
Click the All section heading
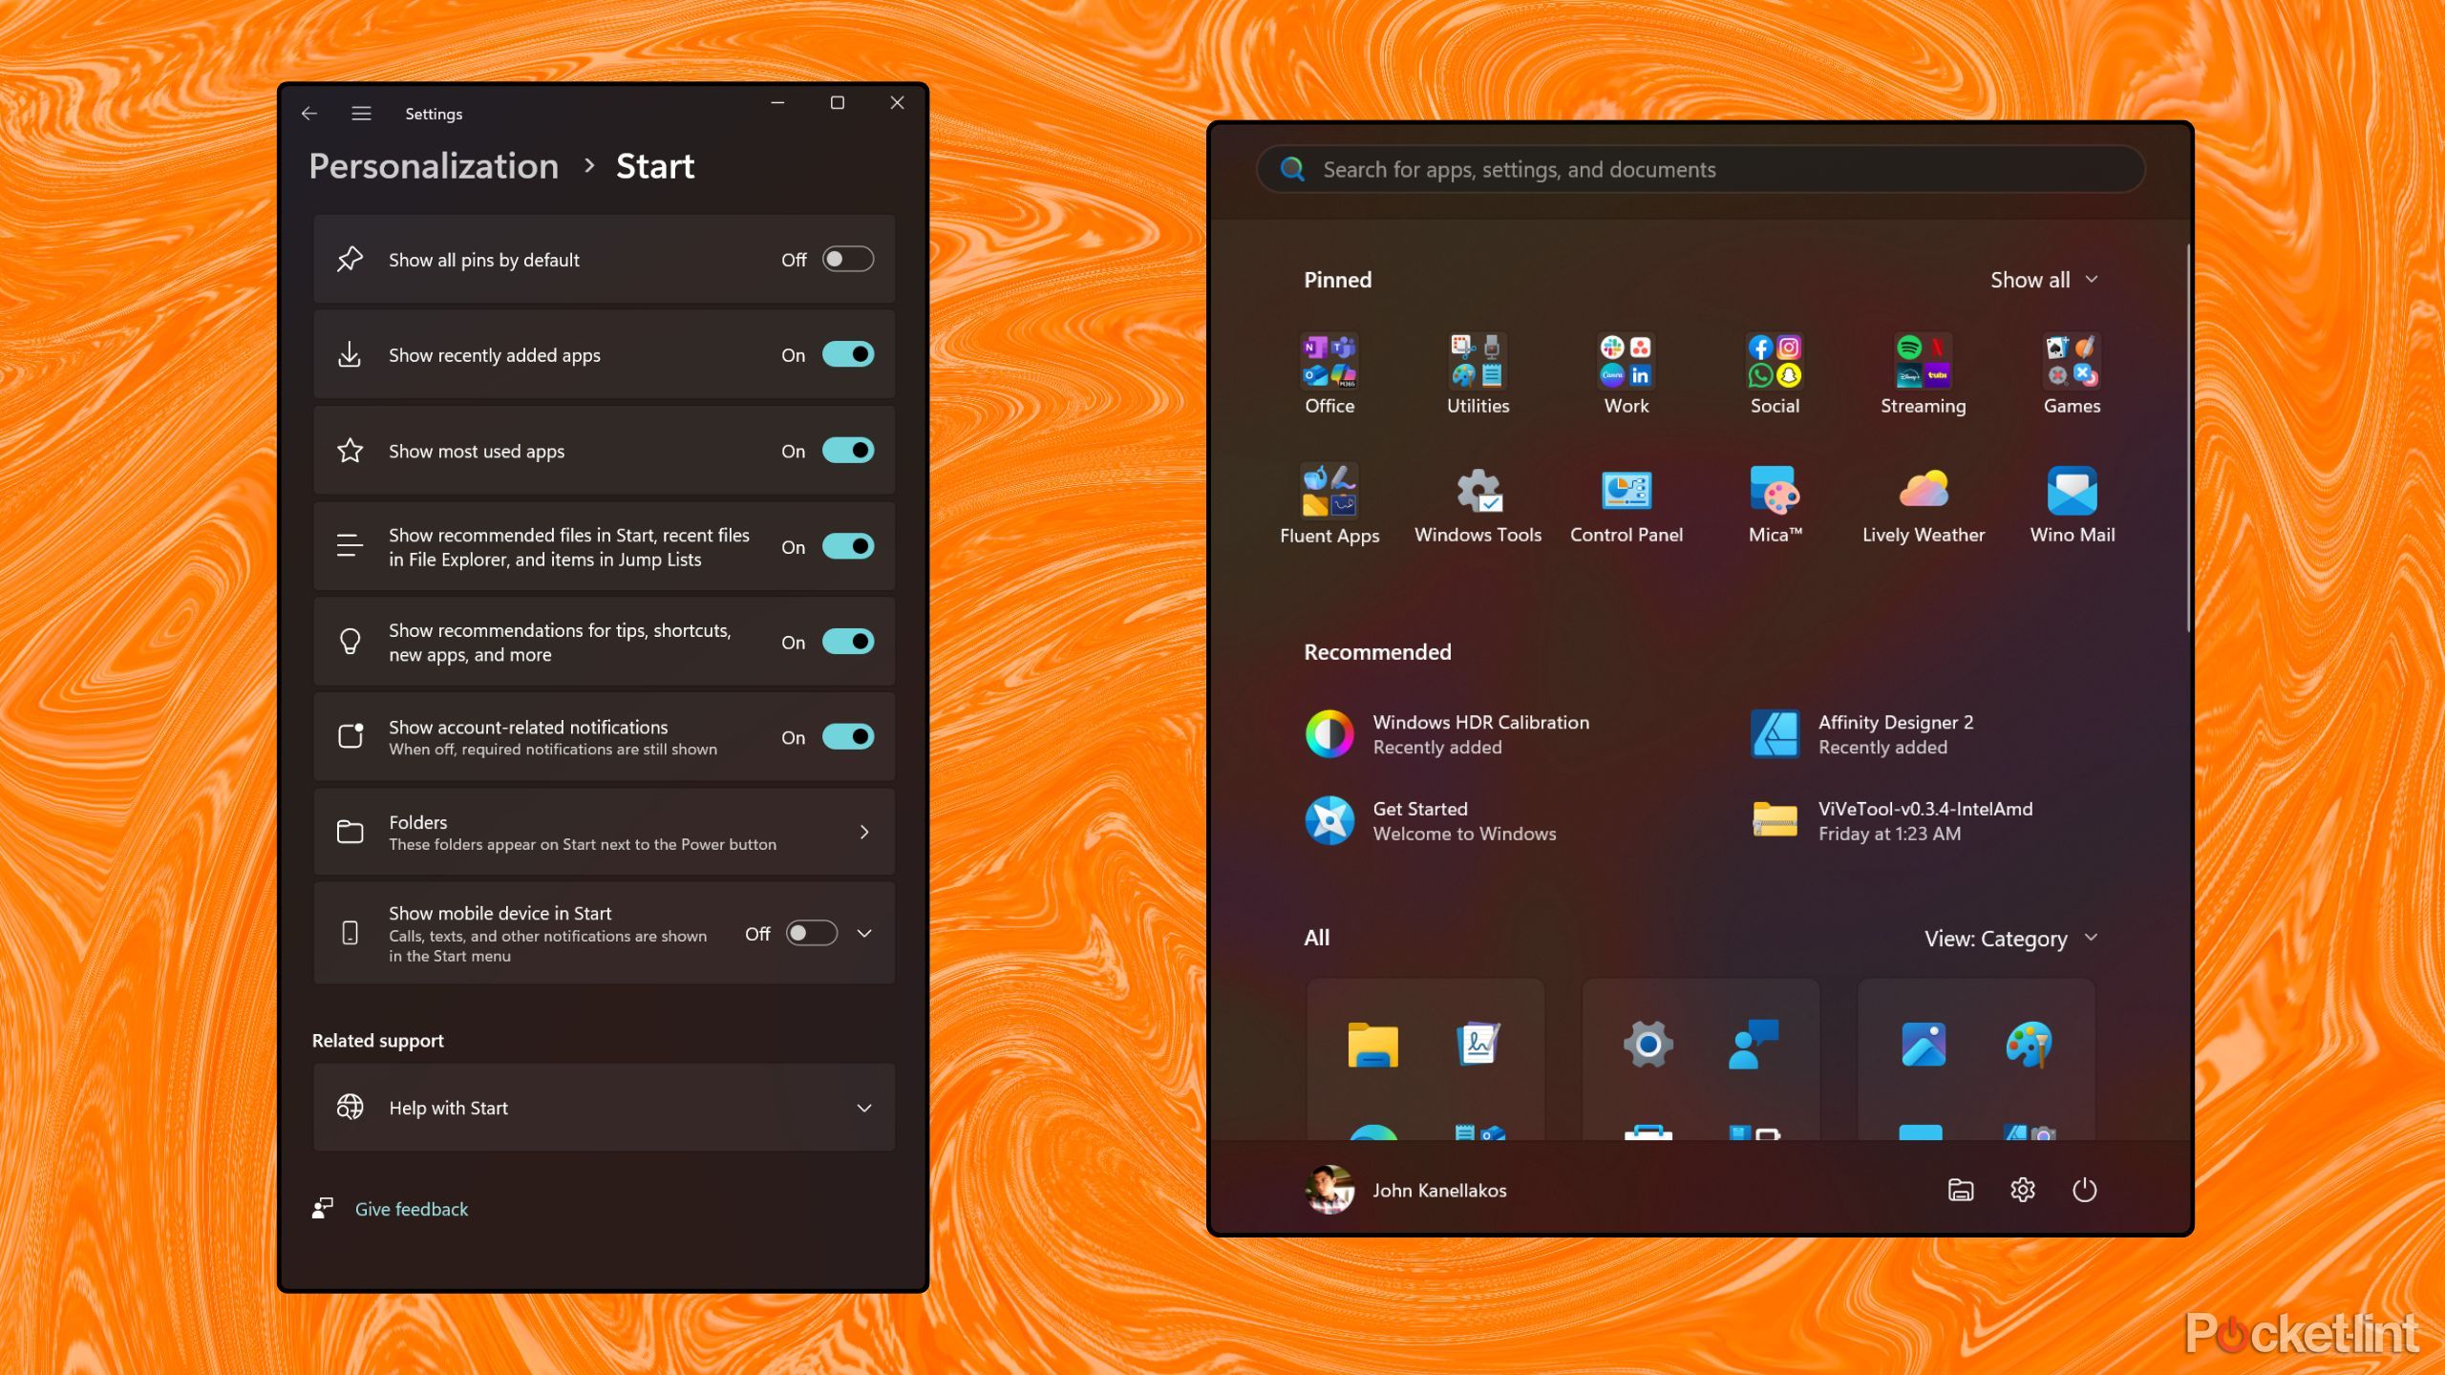pyautogui.click(x=1316, y=938)
